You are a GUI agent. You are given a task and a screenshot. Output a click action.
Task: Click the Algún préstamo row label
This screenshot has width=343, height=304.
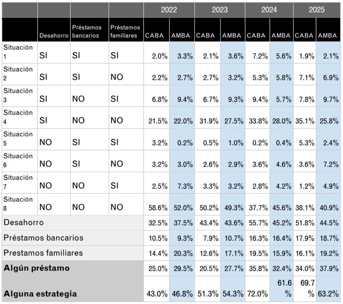pos(37,268)
